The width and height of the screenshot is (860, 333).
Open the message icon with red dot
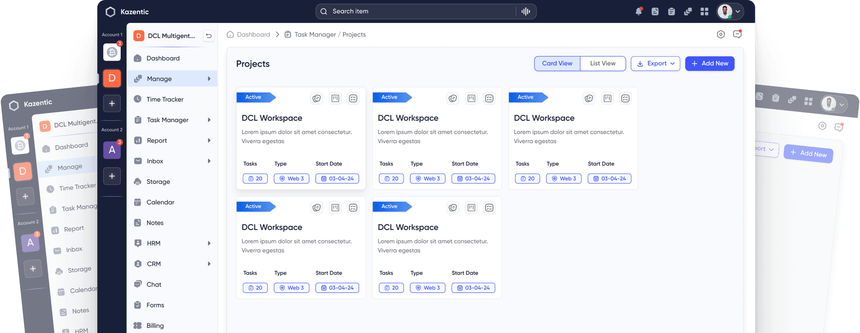click(x=737, y=34)
